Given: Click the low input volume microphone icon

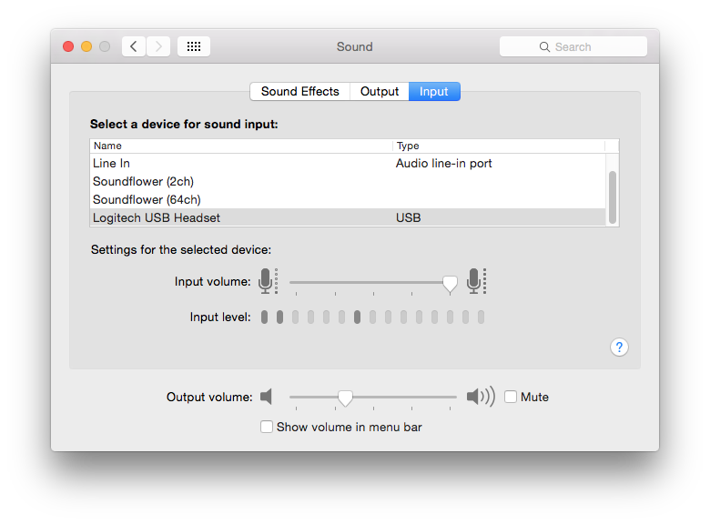Looking at the screenshot, I should click(x=268, y=281).
